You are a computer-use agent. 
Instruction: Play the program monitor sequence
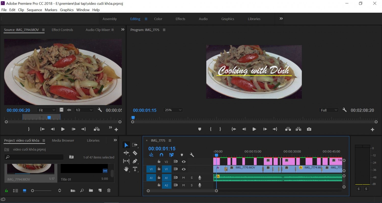254,129
